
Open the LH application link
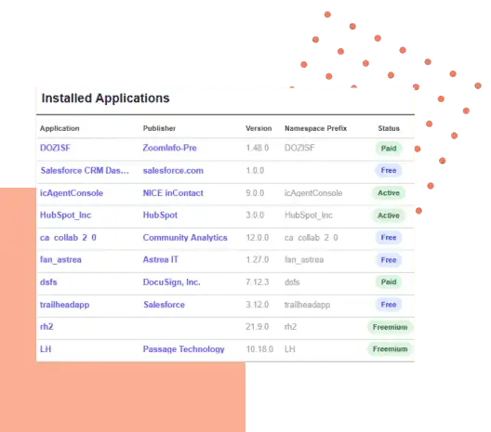point(46,349)
